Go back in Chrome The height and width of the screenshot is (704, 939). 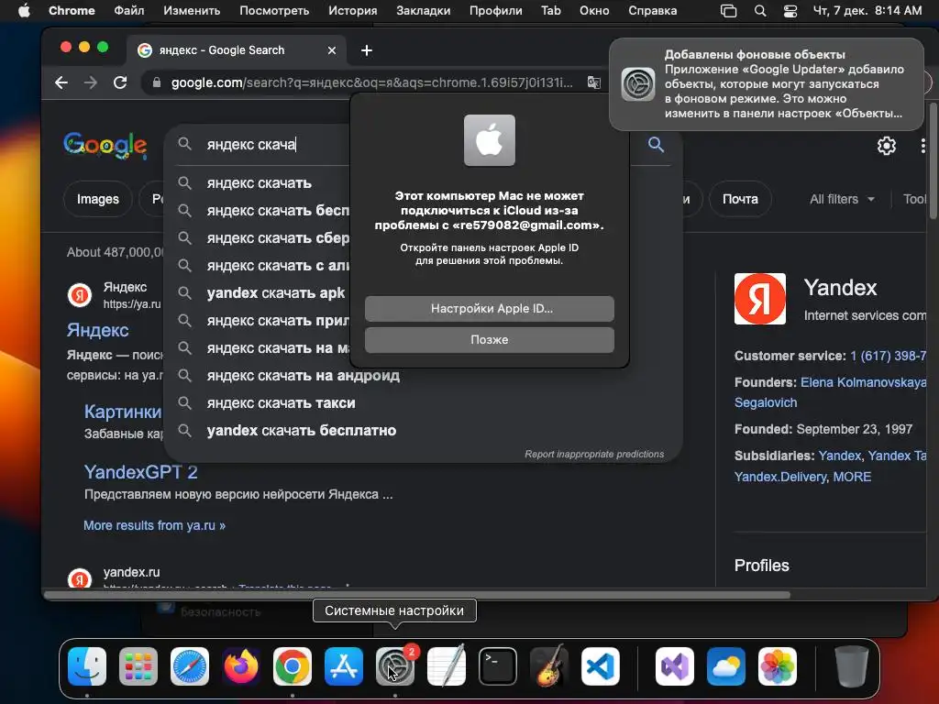pos(61,82)
